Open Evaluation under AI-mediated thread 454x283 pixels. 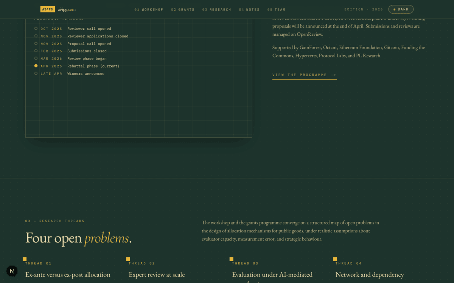(272, 275)
